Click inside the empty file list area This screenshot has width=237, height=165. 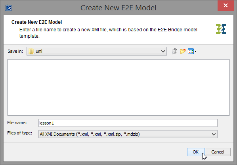[118, 87]
